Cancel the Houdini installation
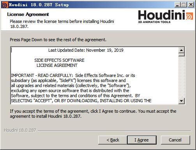Viewport: 196px width, 150px height. [175, 140]
